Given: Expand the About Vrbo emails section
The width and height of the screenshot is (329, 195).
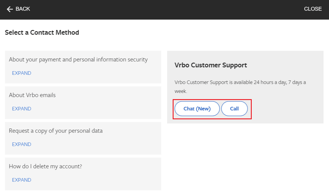Looking at the screenshot, I should 21,109.
